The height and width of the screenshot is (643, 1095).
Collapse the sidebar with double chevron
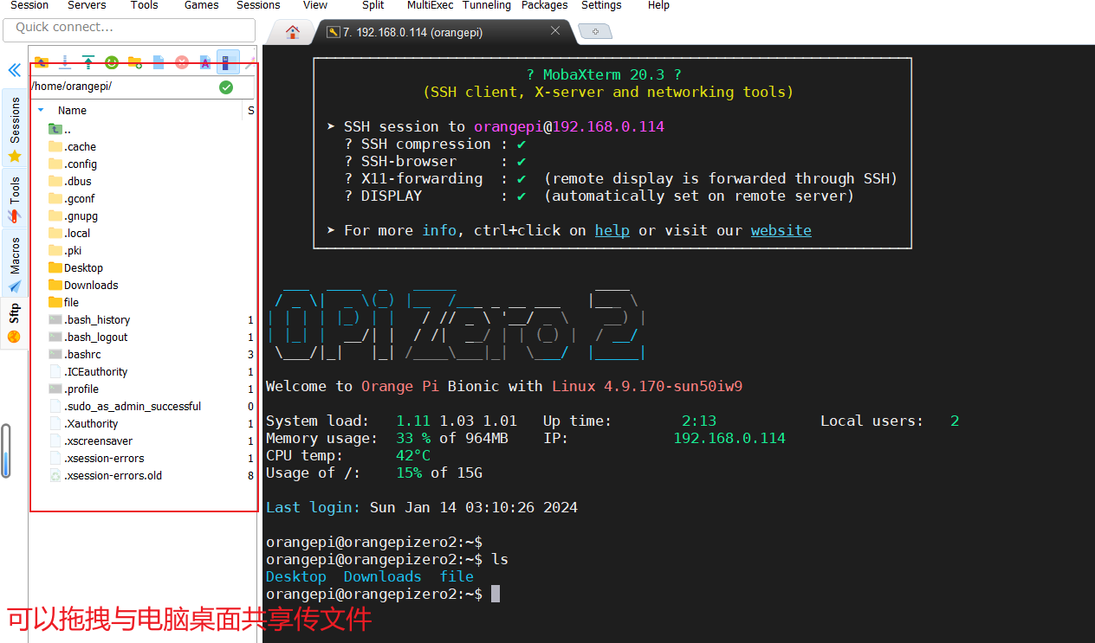14,71
